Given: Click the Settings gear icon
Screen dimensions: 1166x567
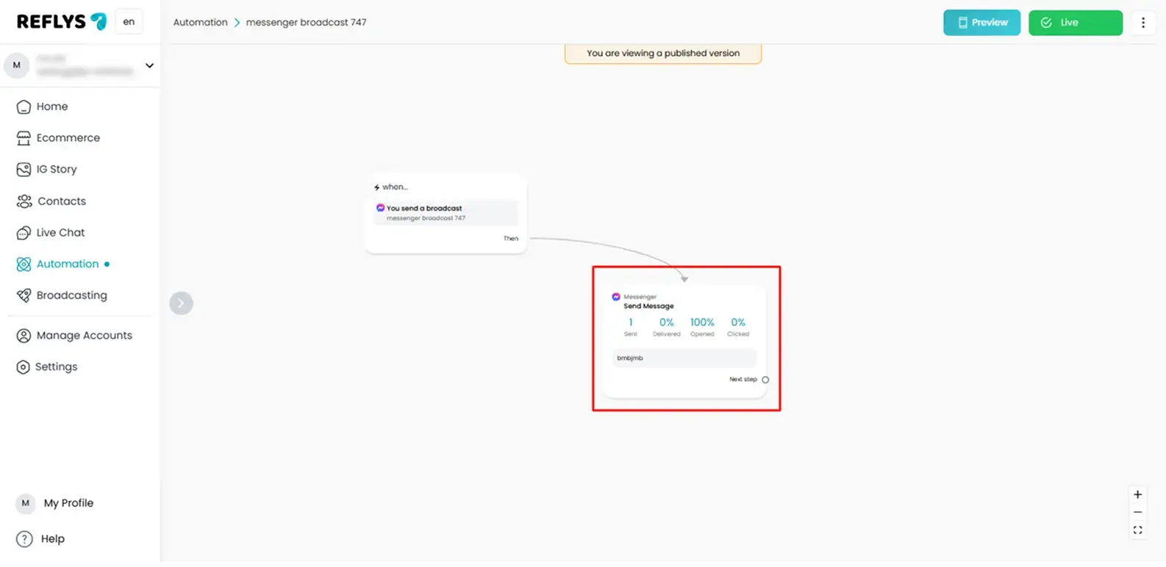Looking at the screenshot, I should [24, 367].
